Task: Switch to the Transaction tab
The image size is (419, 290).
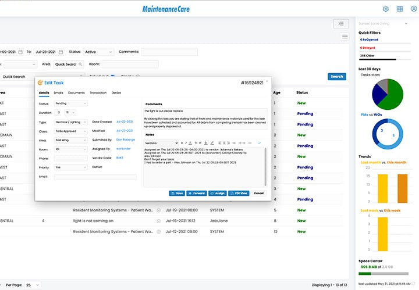Action: tap(98, 93)
